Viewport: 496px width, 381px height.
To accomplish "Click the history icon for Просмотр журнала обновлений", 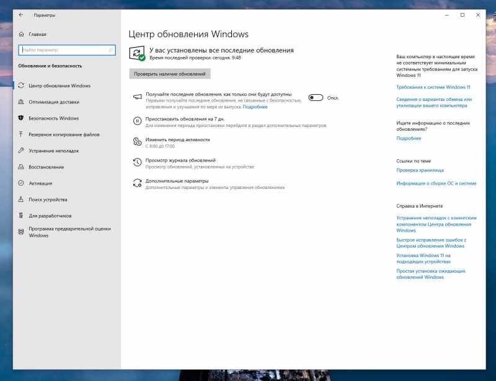I will pyautogui.click(x=137, y=162).
